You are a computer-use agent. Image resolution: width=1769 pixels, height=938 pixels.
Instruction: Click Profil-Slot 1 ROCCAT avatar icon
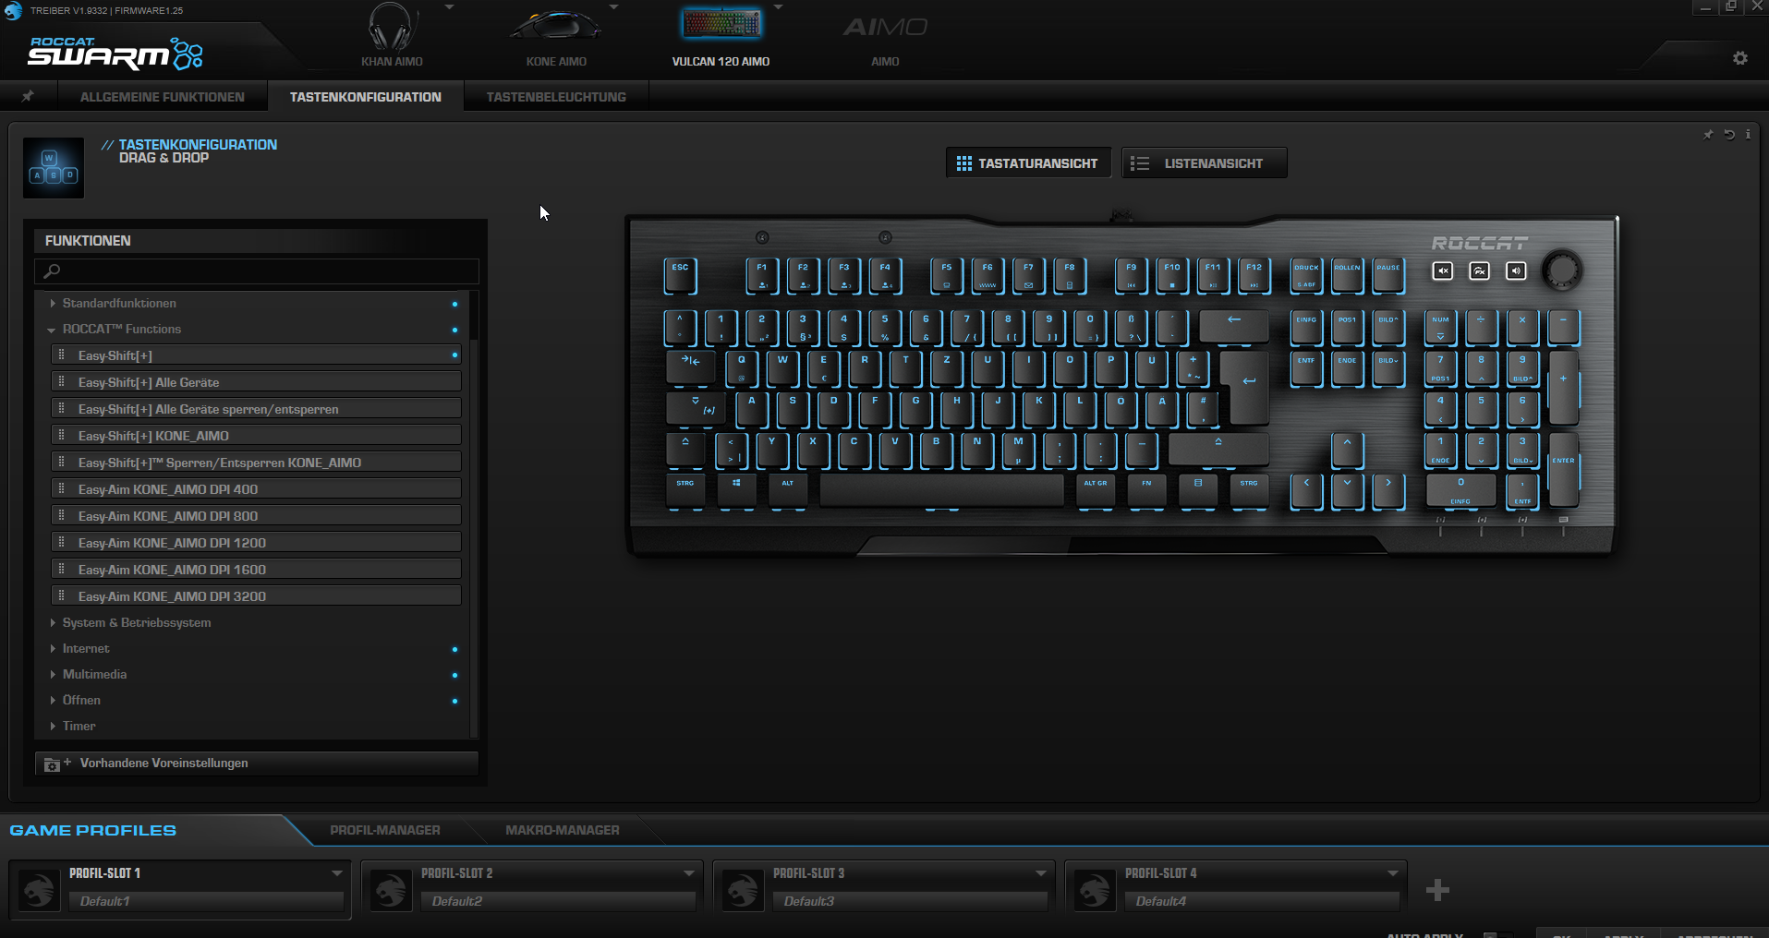39,890
